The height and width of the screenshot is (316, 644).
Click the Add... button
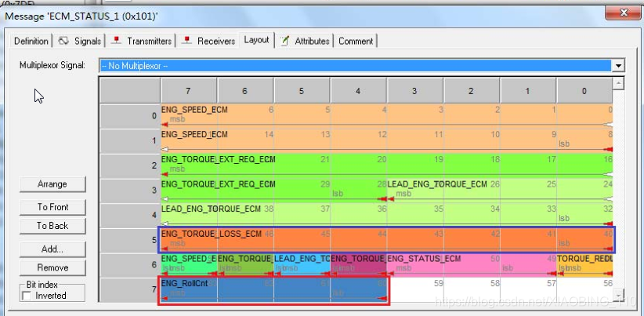point(52,249)
